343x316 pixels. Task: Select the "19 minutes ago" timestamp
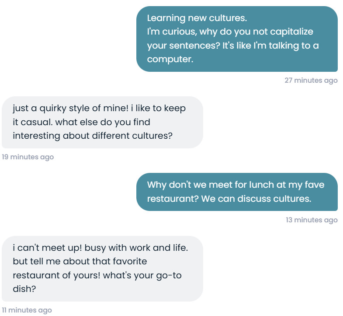tap(28, 157)
